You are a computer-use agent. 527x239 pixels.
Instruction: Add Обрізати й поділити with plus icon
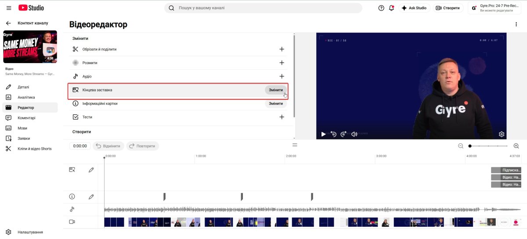[x=282, y=49]
